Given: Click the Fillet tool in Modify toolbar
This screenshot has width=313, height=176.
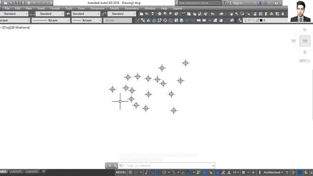Looking at the screenshot, I should 221,21.
